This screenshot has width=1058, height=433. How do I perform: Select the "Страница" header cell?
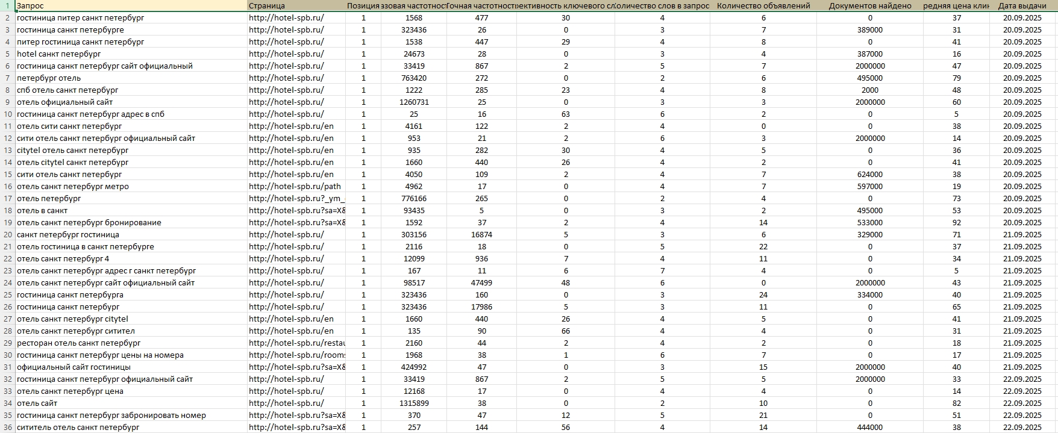pyautogui.click(x=266, y=6)
